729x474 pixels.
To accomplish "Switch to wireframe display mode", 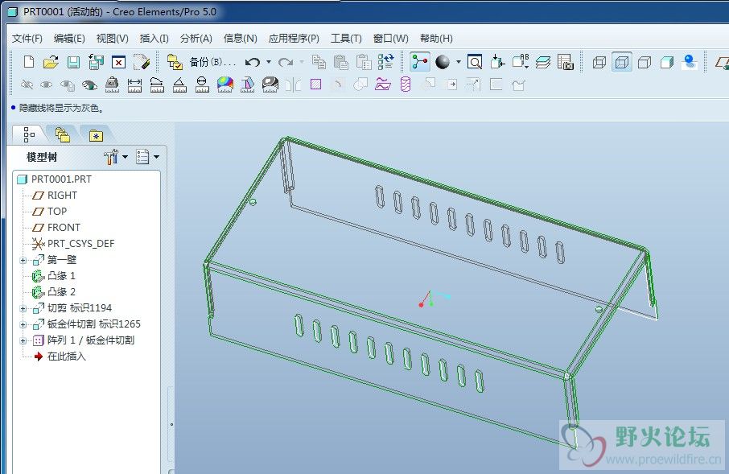I will click(x=599, y=62).
